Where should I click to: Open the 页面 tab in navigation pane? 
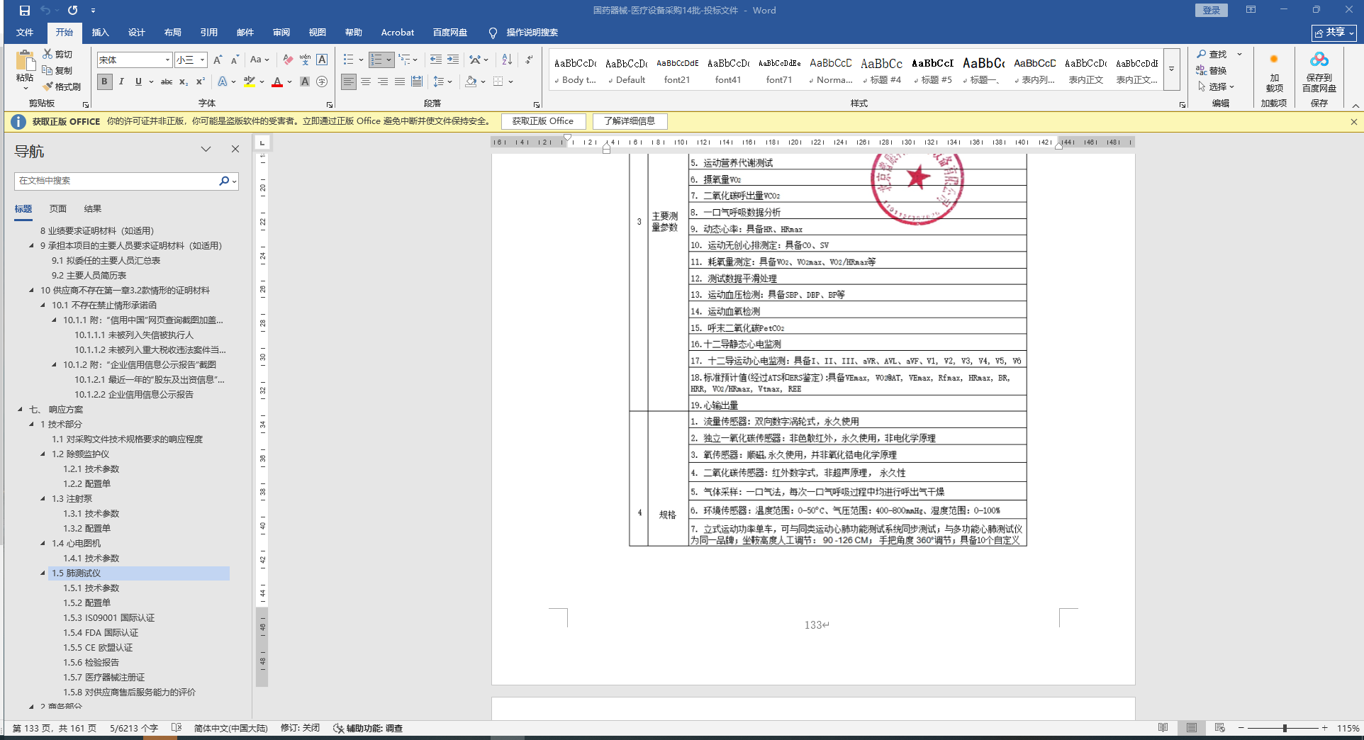pos(58,209)
